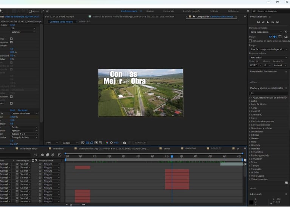This screenshot has height=207, width=290.
Task: Switch to the Revisar workspace tab
Action: pos(150,11)
